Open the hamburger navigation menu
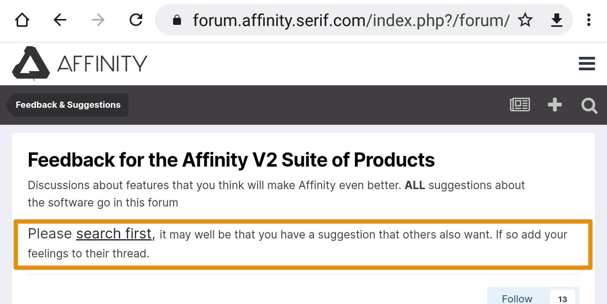This screenshot has height=304, width=607. coord(587,64)
